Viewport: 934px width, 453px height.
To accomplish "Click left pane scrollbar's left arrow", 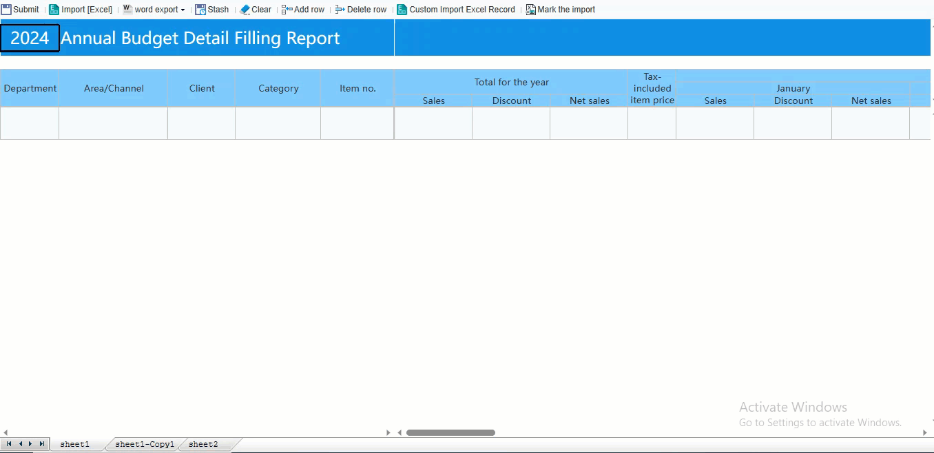I will pyautogui.click(x=6, y=432).
